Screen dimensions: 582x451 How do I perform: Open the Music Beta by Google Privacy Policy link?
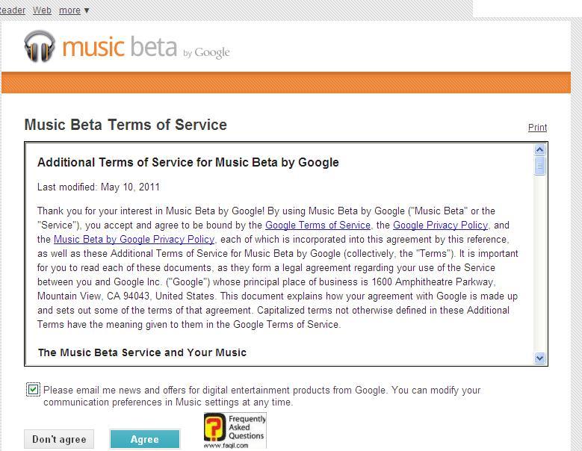[134, 239]
